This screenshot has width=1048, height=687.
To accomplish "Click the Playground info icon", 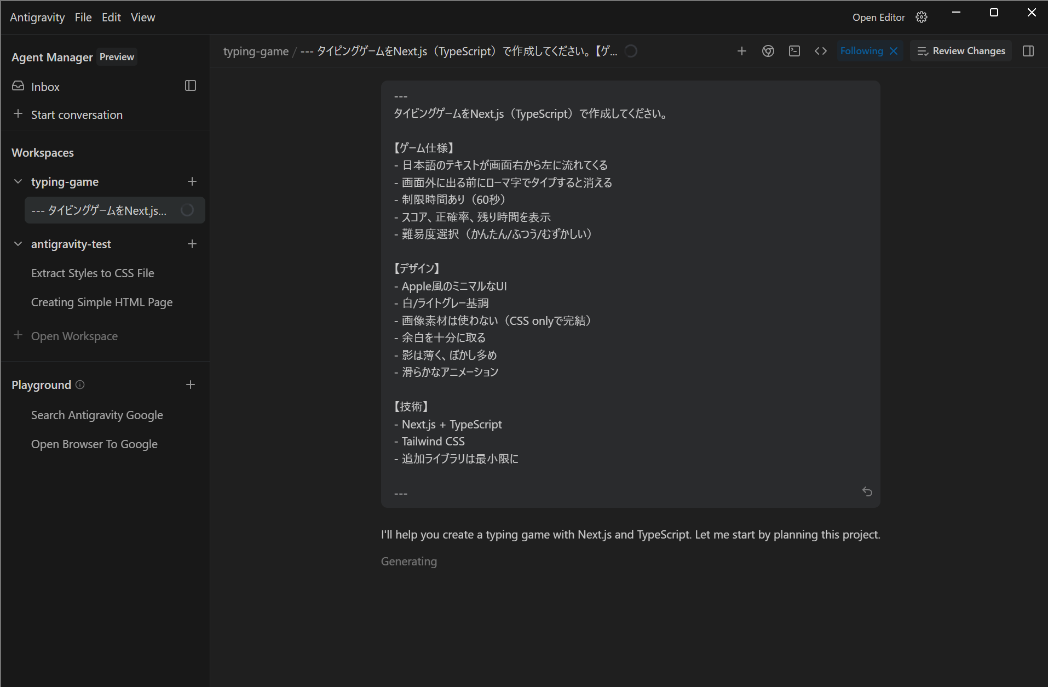I will (80, 385).
